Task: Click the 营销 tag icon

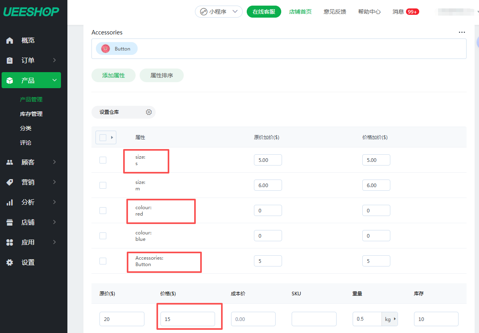Action: pyautogui.click(x=10, y=182)
